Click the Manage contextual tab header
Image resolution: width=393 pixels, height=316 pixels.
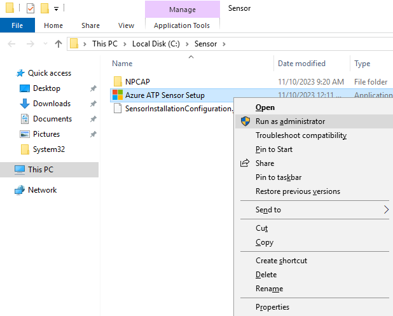[183, 10]
